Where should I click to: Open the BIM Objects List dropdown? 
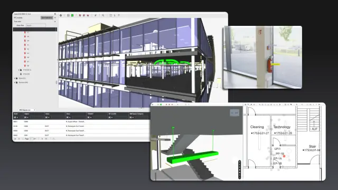[27, 110]
